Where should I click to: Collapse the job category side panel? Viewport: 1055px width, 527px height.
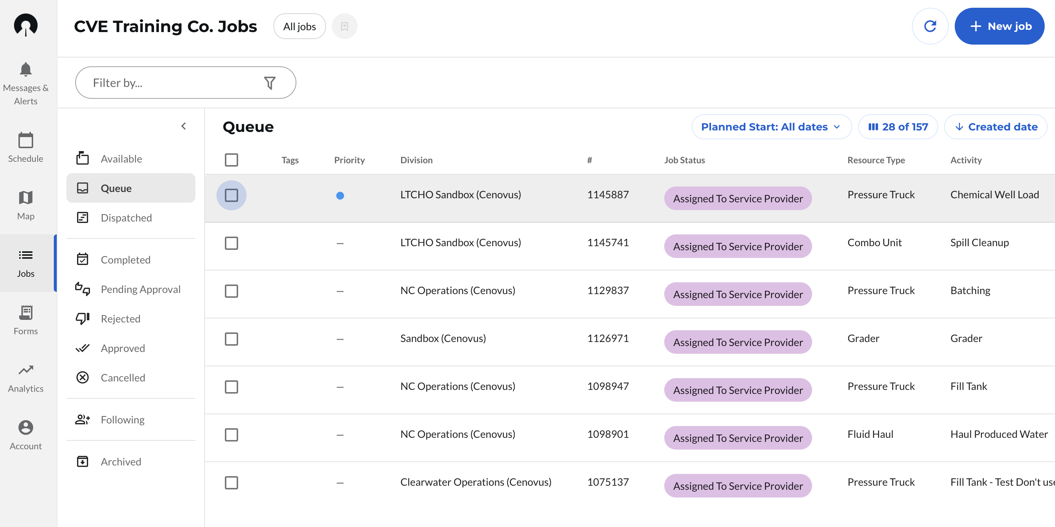tap(184, 126)
